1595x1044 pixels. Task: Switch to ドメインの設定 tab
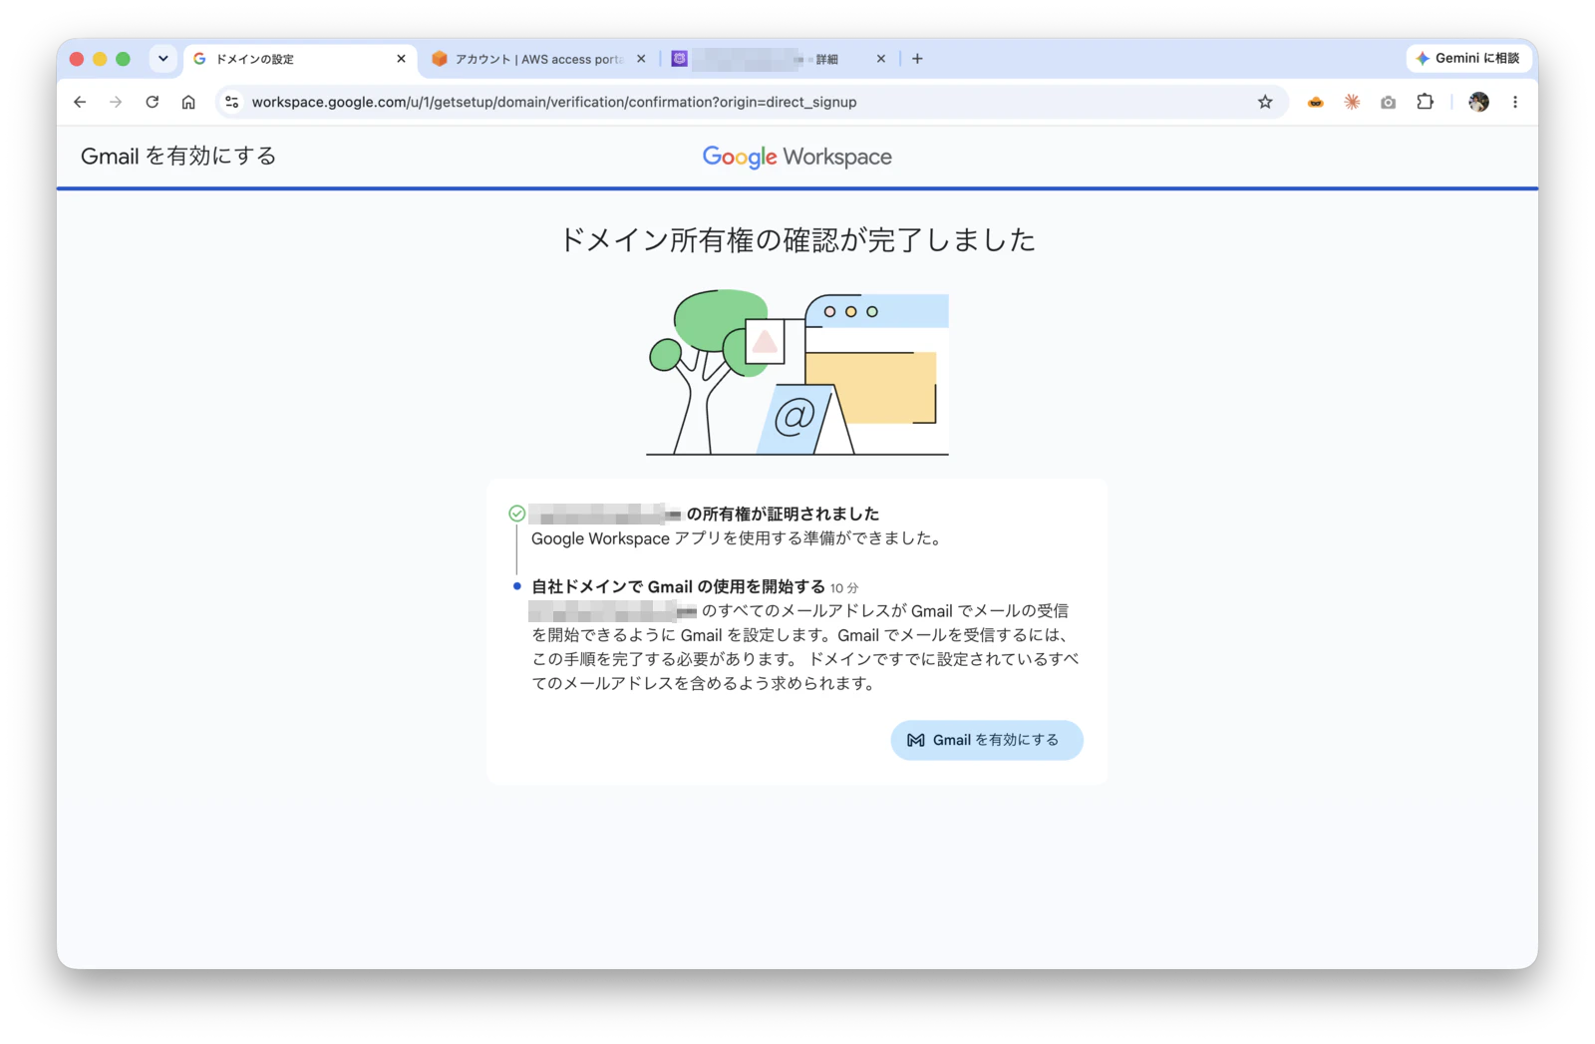pos(299,59)
